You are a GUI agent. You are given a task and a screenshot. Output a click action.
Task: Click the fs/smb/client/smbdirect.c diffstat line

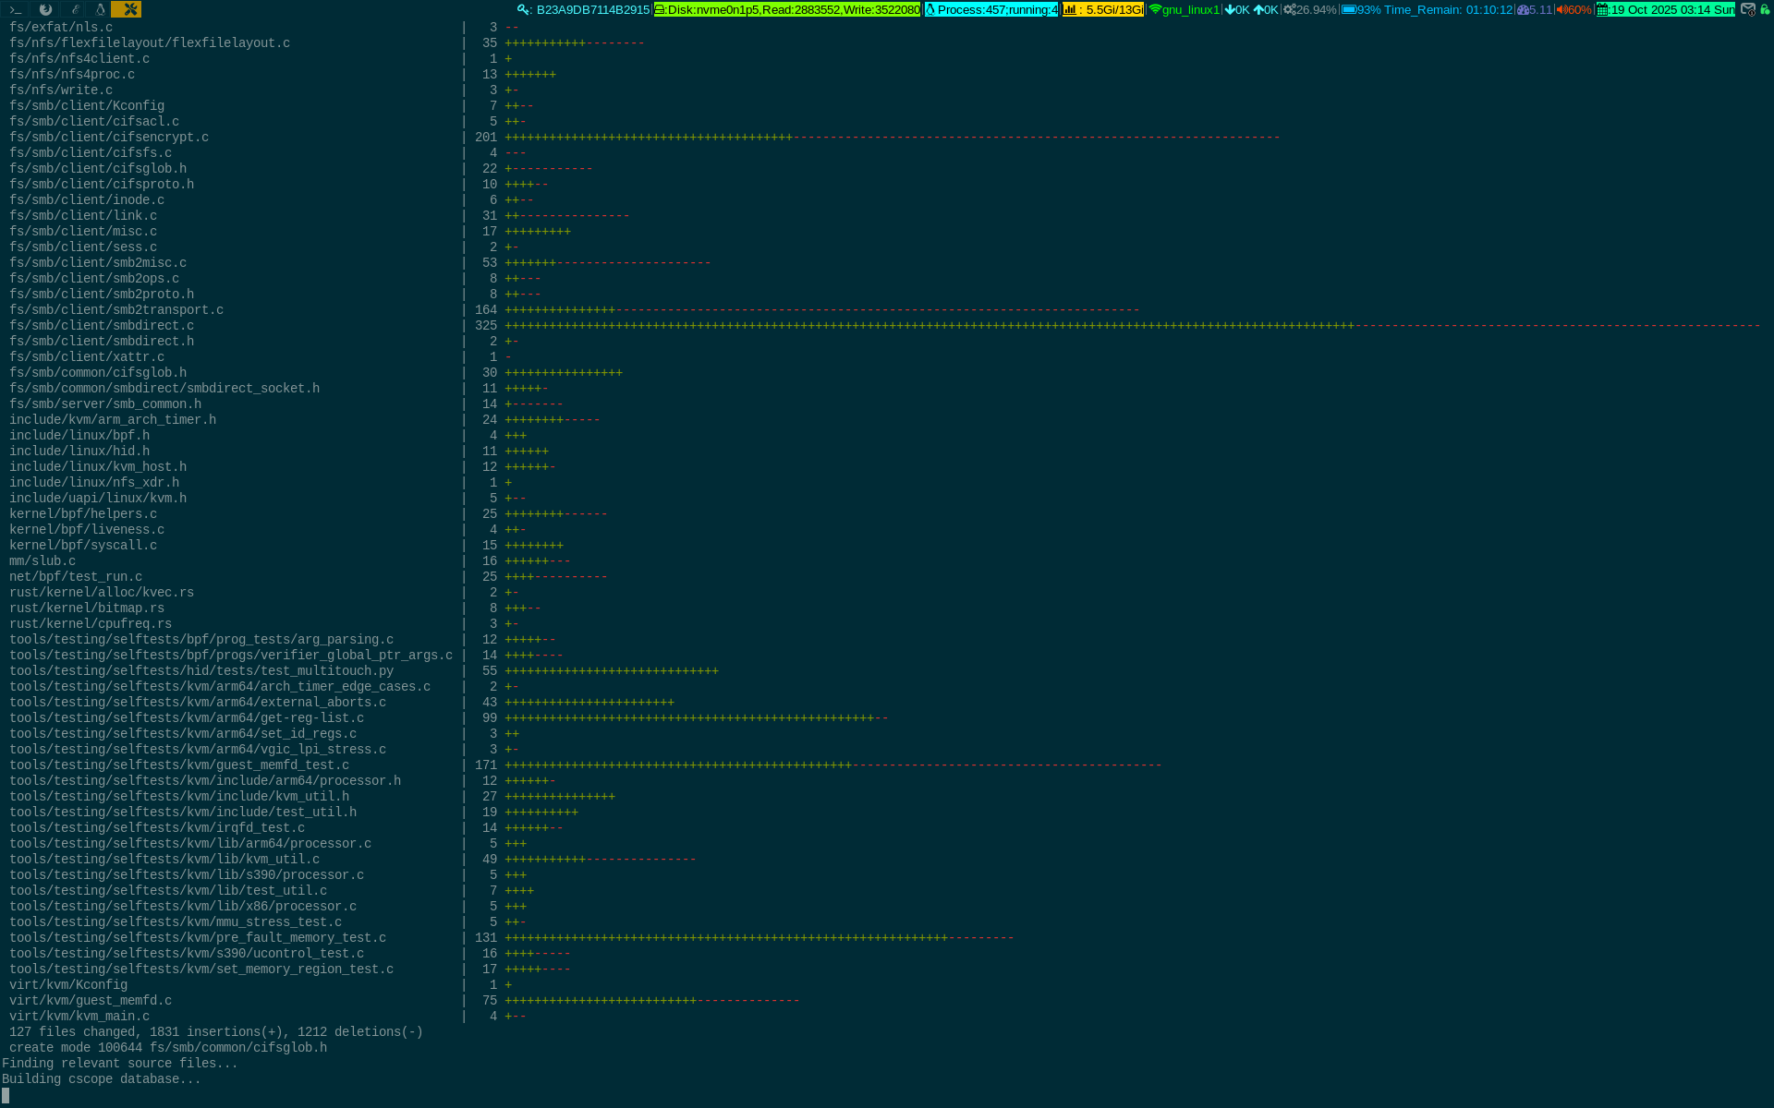pos(102,326)
